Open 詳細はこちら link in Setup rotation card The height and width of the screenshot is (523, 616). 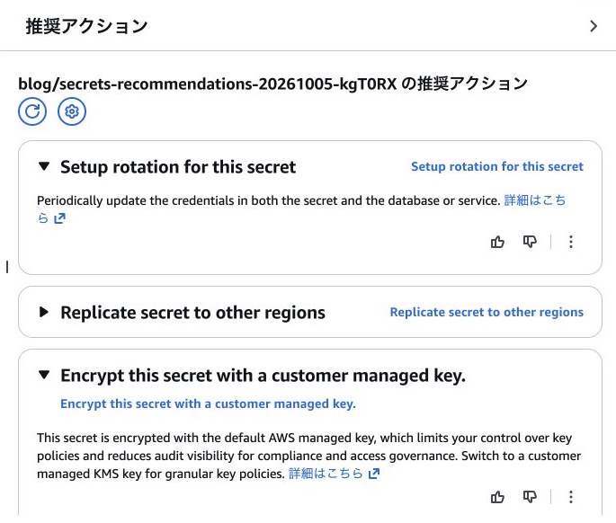535,200
